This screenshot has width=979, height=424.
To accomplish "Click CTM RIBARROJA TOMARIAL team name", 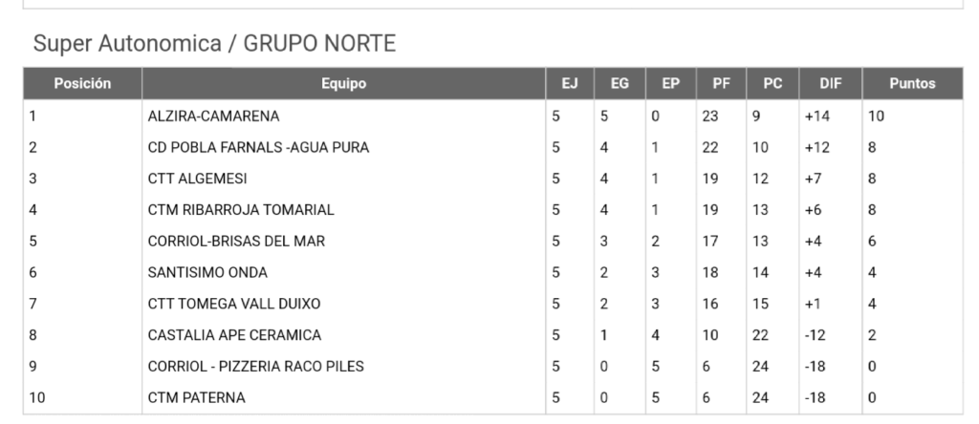I will click(241, 210).
